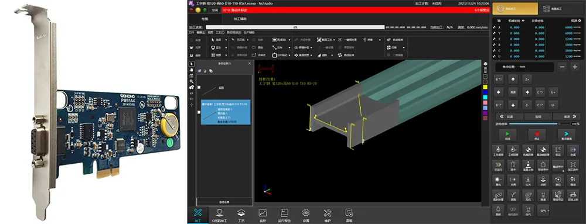Open the 监控 monitoring bottom tab
This screenshot has width=586, height=224.
click(x=263, y=215)
